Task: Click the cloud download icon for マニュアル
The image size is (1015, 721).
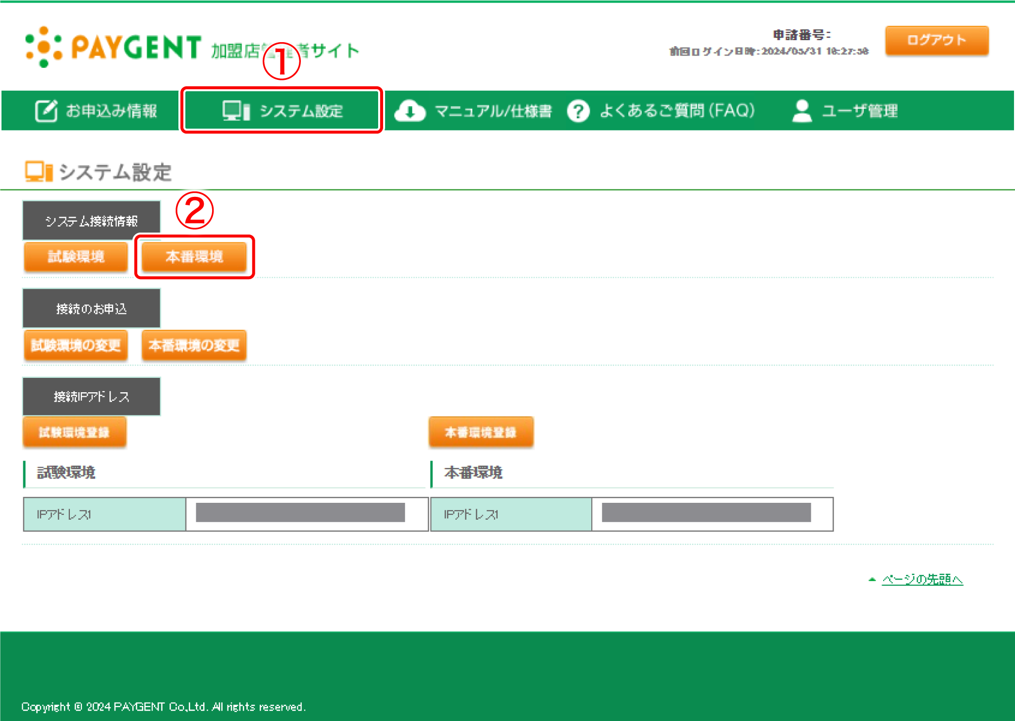Action: point(409,111)
